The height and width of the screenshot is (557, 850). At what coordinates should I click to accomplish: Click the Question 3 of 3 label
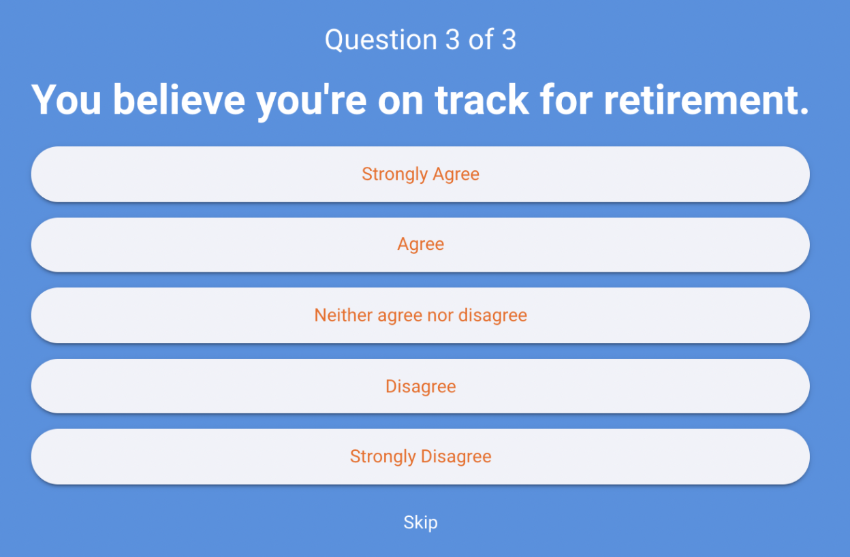(x=420, y=40)
